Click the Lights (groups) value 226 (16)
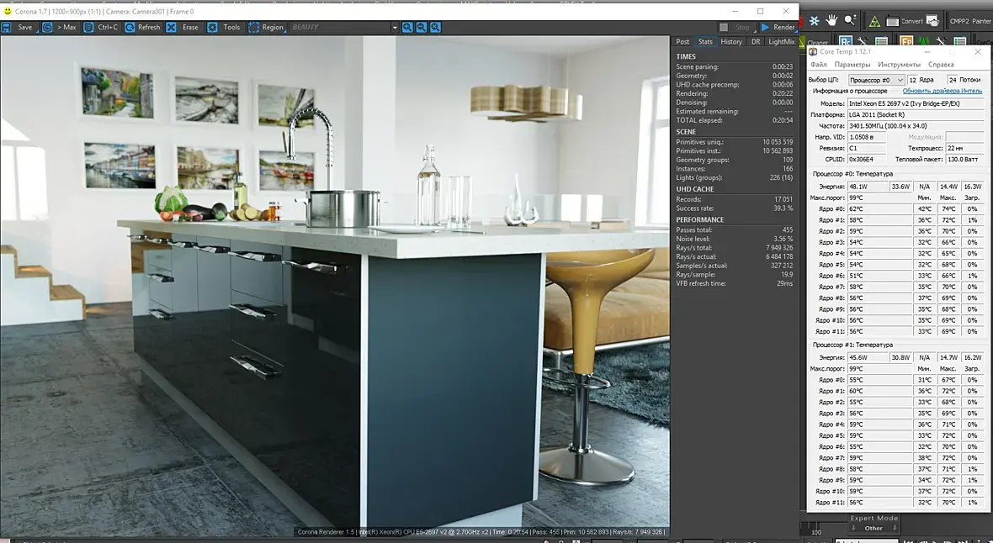Screen dimensions: 993x543 pos(781,178)
